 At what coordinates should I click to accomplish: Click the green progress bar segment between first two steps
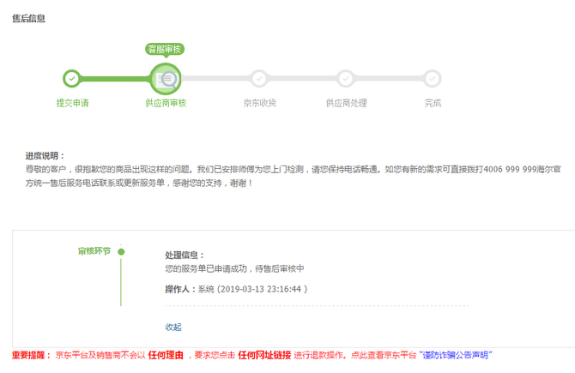(x=115, y=78)
